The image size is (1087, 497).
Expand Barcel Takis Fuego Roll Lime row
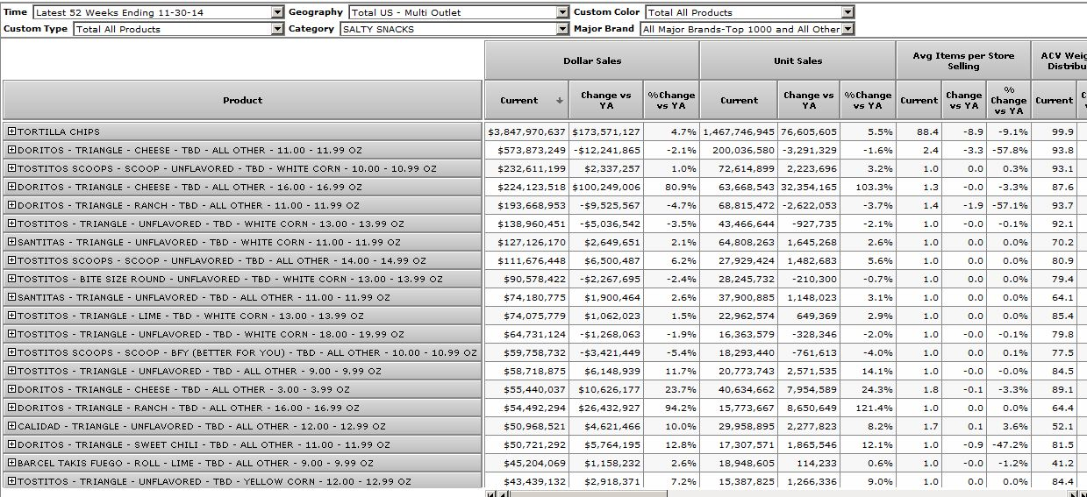coord(12,463)
